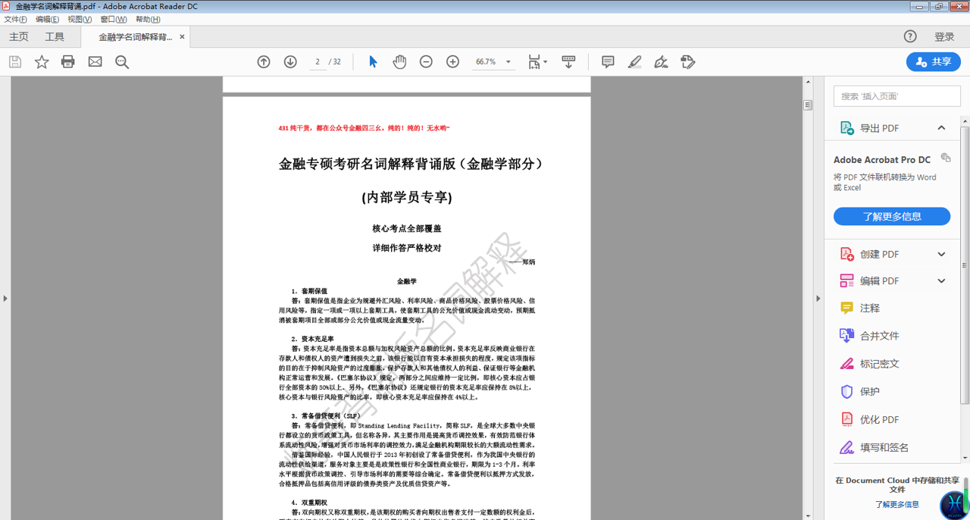Collapse the 导出 PDF section
Screen dimensions: 970x520
(941, 128)
